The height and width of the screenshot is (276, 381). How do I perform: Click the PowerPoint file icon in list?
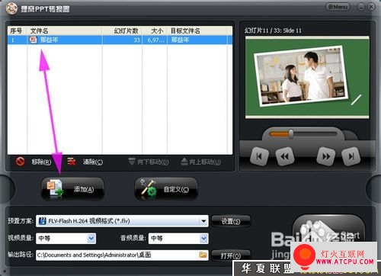click(33, 40)
